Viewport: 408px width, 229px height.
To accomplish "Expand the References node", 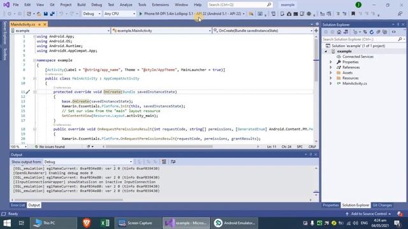I will (331, 67).
